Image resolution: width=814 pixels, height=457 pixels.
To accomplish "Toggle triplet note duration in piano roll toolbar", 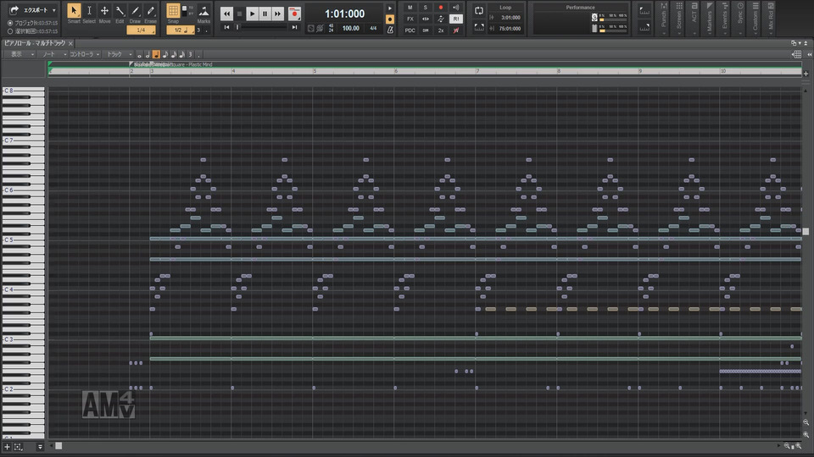I will [x=190, y=54].
